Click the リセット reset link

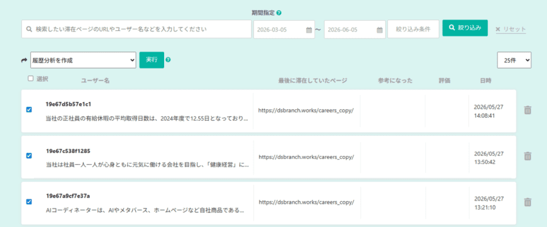coord(511,30)
